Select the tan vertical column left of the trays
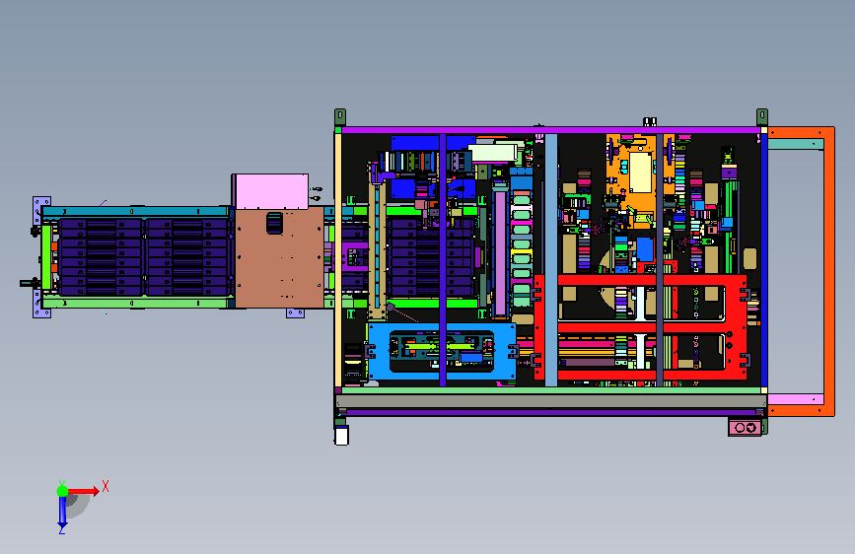Viewport: 855px width, 554px height. click(x=377, y=252)
